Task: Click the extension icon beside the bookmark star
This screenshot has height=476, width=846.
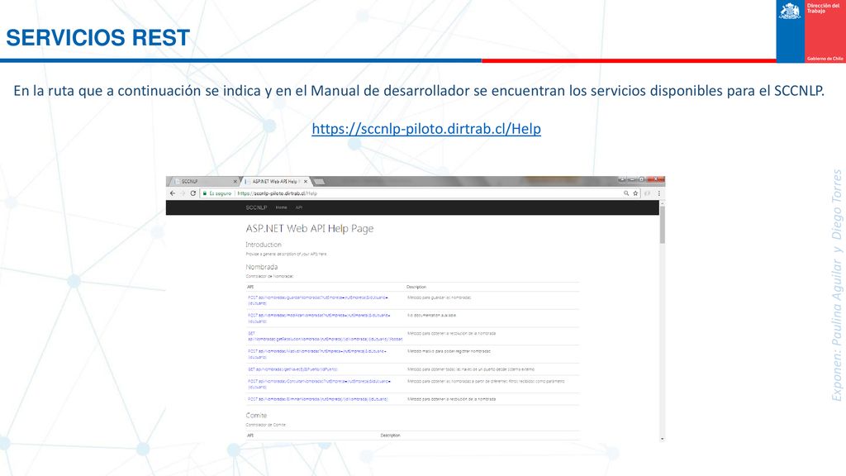Action: click(x=648, y=193)
